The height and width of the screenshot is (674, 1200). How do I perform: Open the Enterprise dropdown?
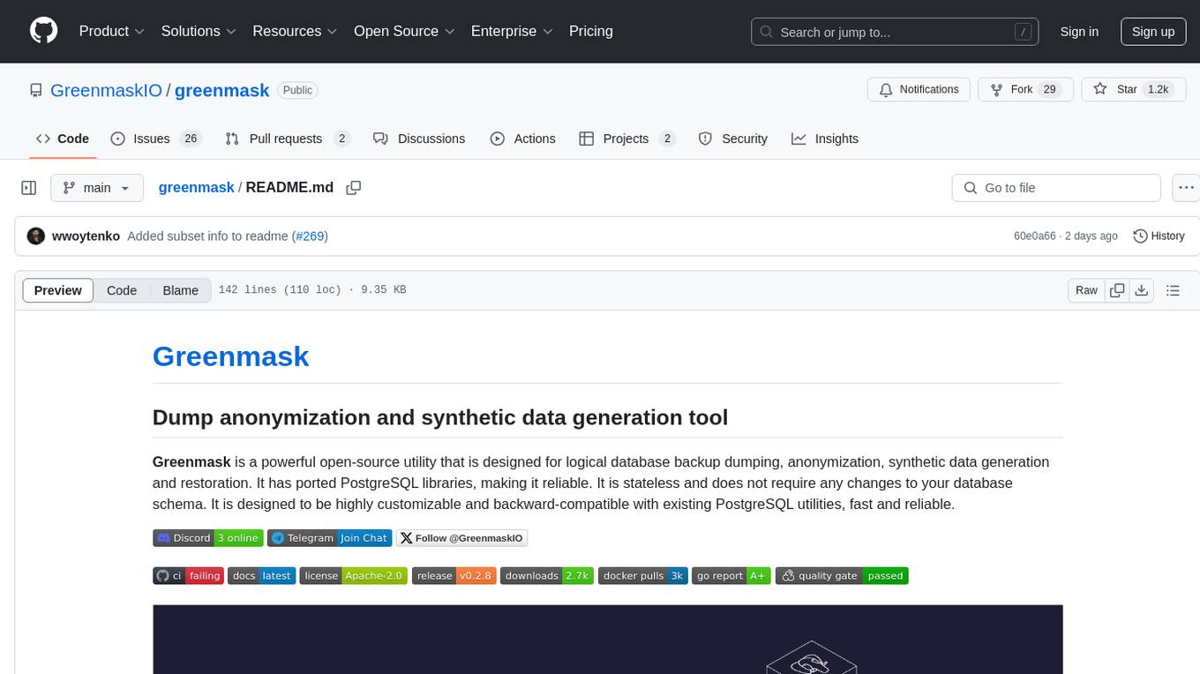(x=512, y=31)
